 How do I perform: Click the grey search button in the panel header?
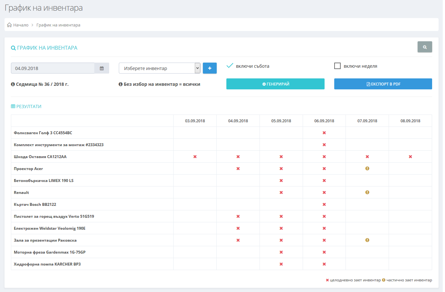(425, 47)
